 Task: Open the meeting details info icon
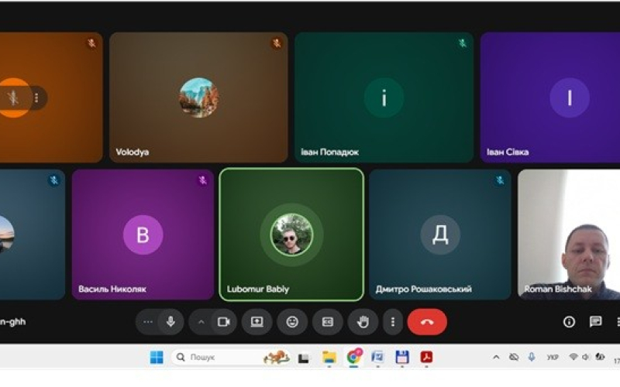click(x=569, y=322)
